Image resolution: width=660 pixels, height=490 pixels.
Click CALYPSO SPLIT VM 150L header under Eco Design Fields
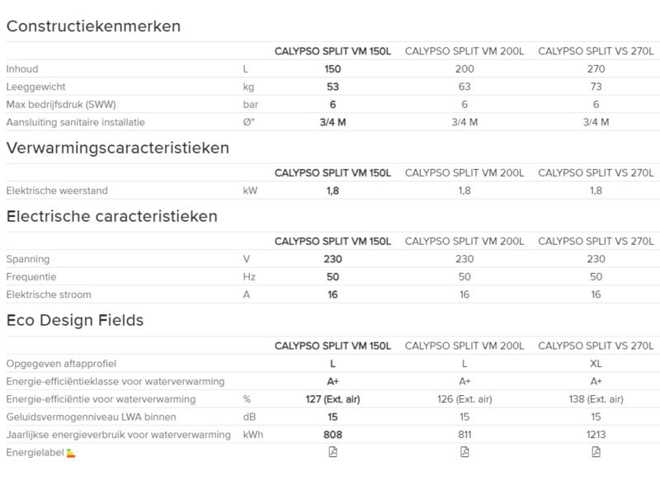[x=332, y=346]
